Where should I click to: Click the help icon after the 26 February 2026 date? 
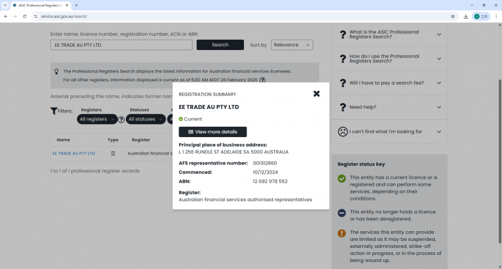(x=263, y=80)
